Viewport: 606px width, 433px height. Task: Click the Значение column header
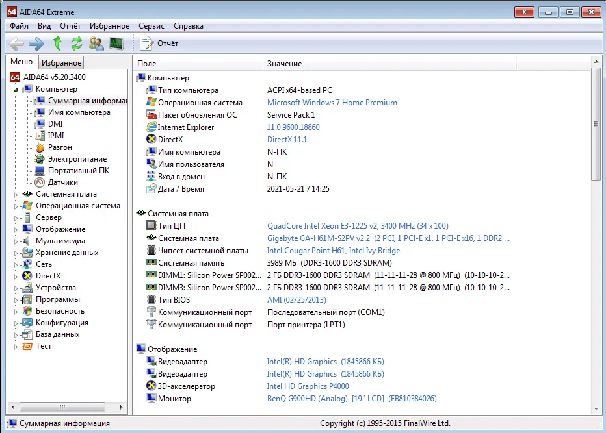(x=284, y=64)
